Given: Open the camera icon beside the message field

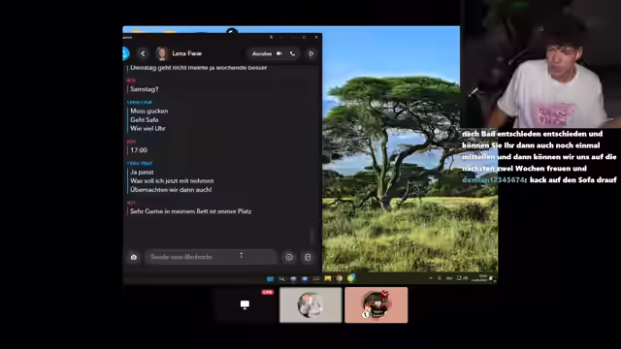Looking at the screenshot, I should (134, 257).
